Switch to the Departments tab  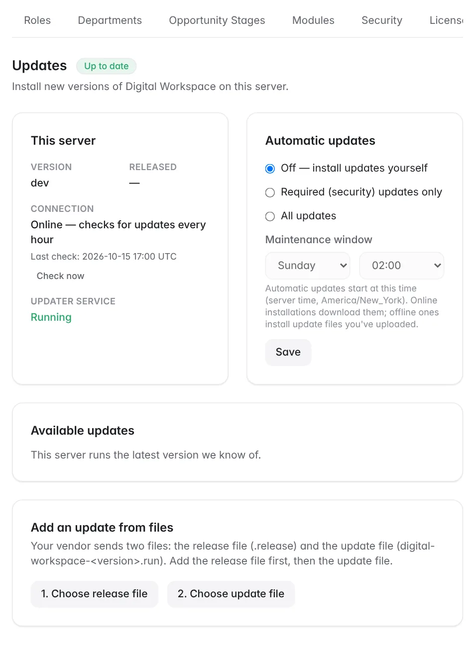tap(110, 20)
